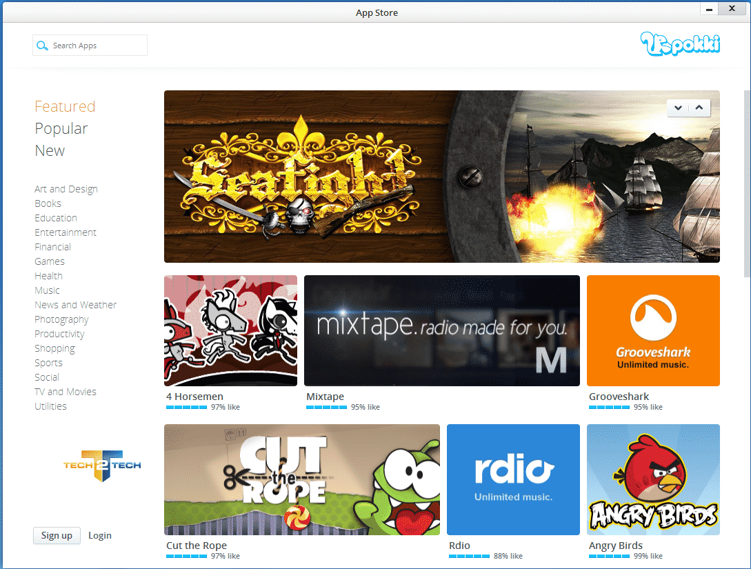Select the Sports category
The image size is (751, 569).
coord(48,363)
